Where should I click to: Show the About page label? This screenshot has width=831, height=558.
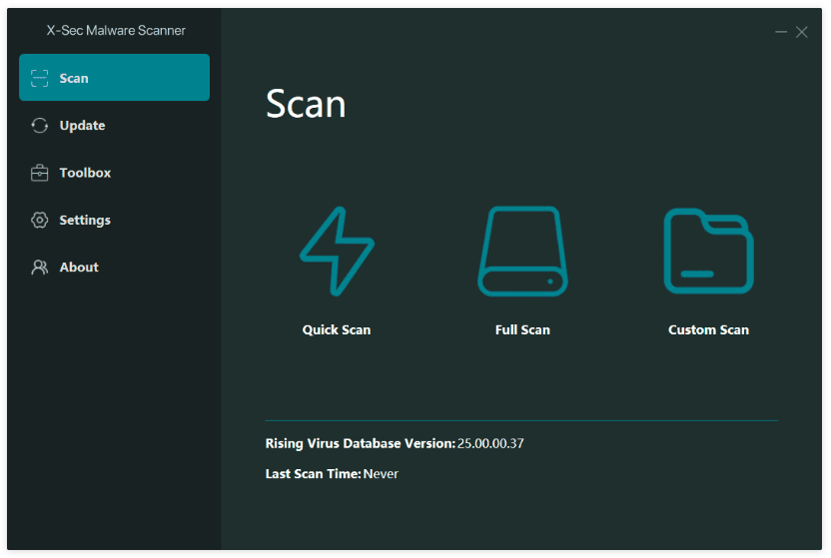79,268
